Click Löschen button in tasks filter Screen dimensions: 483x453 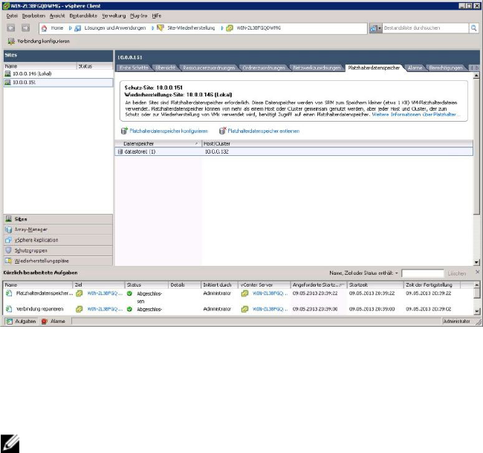[x=457, y=273]
